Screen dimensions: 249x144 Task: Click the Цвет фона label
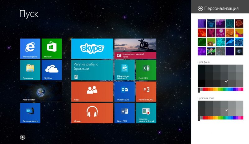click(x=204, y=62)
